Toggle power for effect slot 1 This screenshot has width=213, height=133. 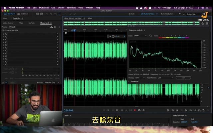coord(6,34)
